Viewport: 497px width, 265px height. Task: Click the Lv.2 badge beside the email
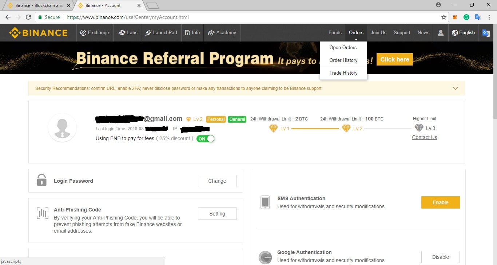[195, 119]
